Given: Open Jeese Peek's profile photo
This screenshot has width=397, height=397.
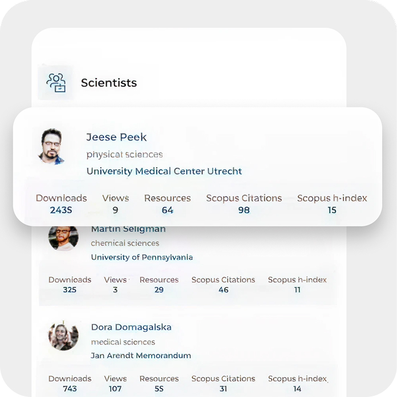Looking at the screenshot, I should [52, 147].
